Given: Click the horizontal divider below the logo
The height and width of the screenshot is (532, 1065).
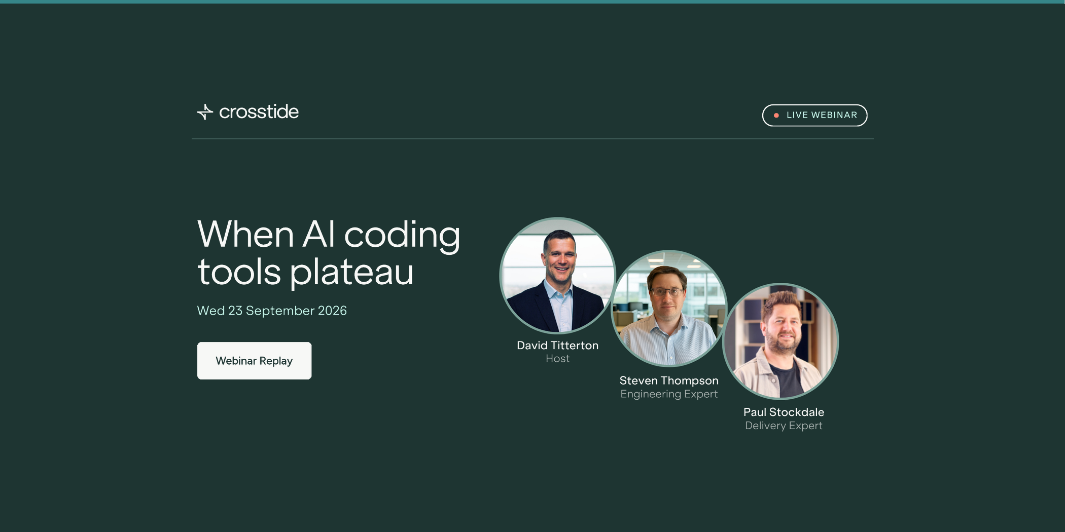Looking at the screenshot, I should click(x=532, y=139).
